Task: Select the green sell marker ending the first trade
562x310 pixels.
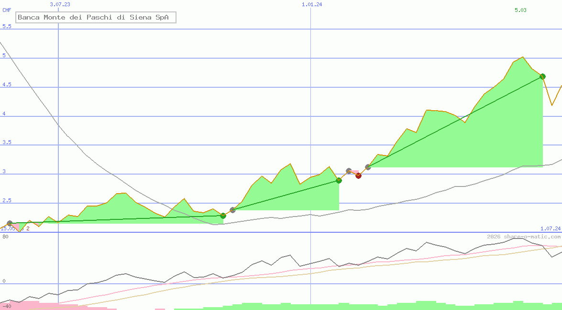Action: click(x=223, y=216)
